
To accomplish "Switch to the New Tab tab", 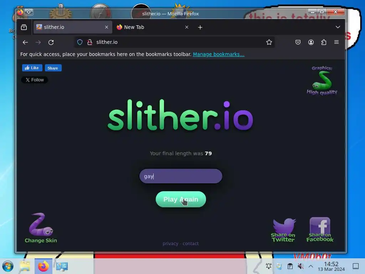I will point(153,27).
